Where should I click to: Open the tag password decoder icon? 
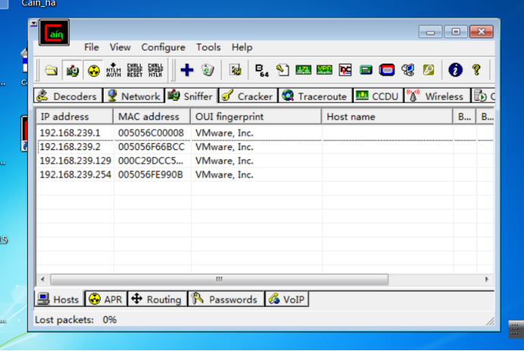(282, 71)
